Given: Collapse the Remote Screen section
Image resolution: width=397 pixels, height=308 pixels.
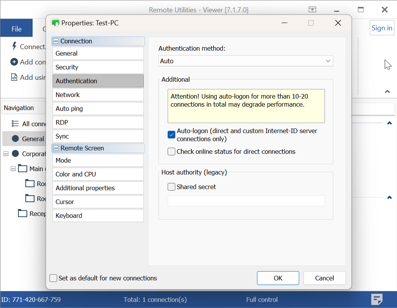Looking at the screenshot, I should [56, 148].
